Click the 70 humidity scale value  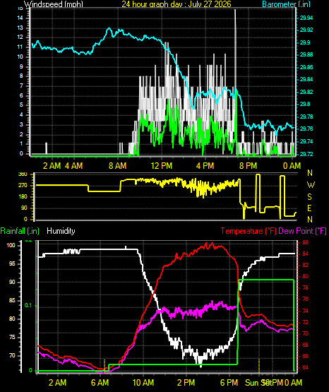click(x=12, y=355)
